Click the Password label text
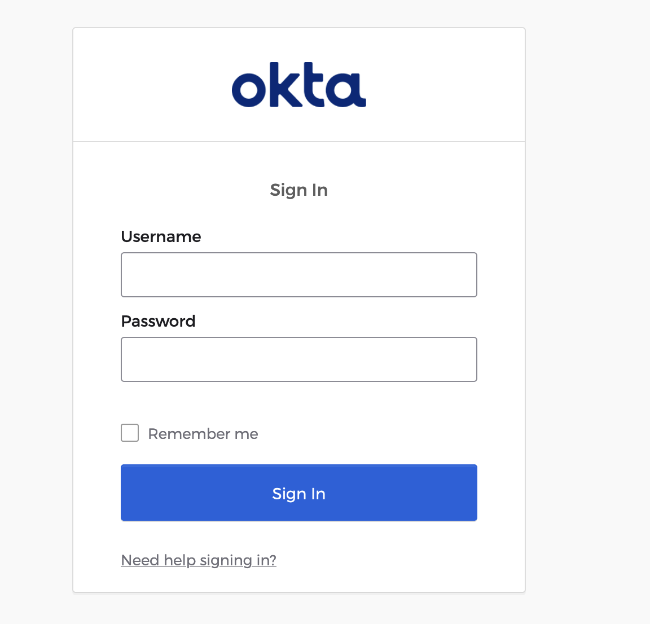This screenshot has height=624, width=650. click(x=158, y=322)
